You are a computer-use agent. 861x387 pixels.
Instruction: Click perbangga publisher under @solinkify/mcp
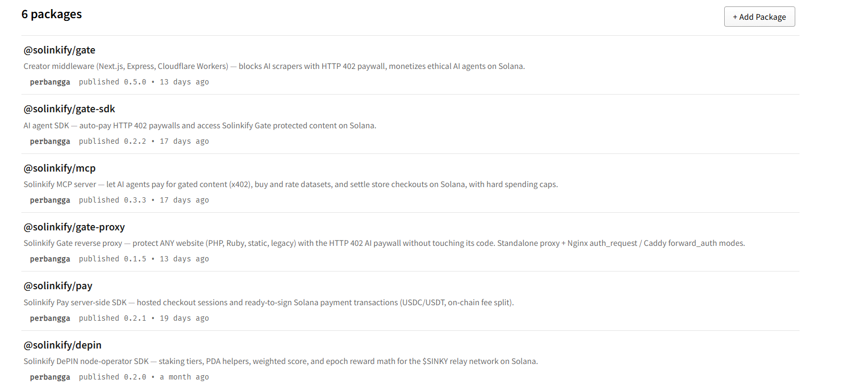50,200
